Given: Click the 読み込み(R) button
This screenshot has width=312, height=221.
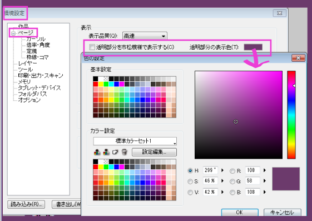Looking at the screenshot, I should [26, 204].
